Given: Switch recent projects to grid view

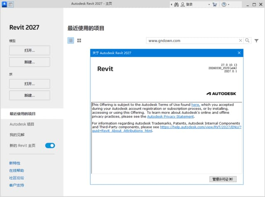Looking at the screenshot, I should click(79, 41).
